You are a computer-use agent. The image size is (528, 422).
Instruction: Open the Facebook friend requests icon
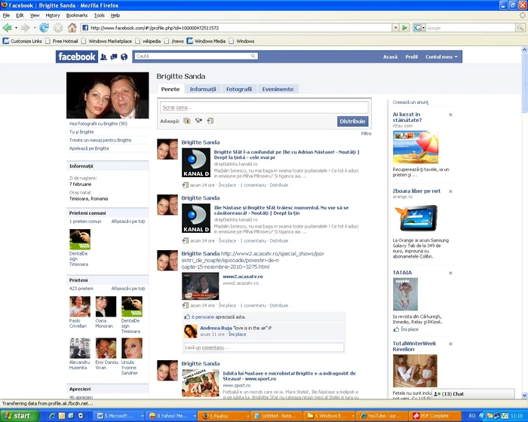[x=104, y=57]
